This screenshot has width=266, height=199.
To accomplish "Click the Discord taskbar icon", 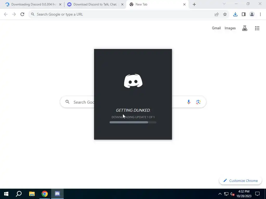I will pos(57,194).
